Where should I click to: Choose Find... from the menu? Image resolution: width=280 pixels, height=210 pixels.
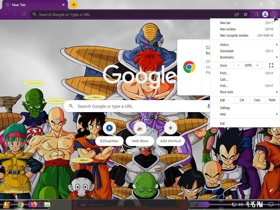click(x=245, y=86)
